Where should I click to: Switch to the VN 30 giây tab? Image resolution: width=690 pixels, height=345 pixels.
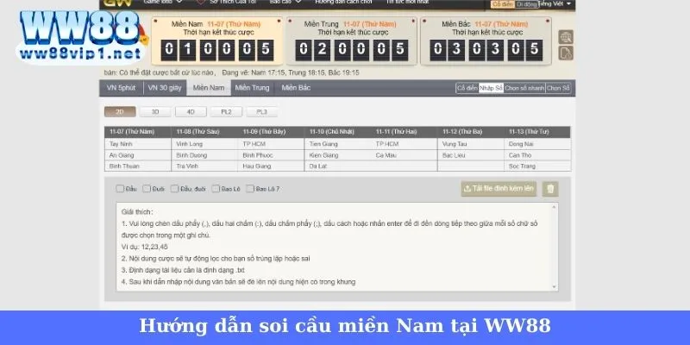[x=165, y=88]
